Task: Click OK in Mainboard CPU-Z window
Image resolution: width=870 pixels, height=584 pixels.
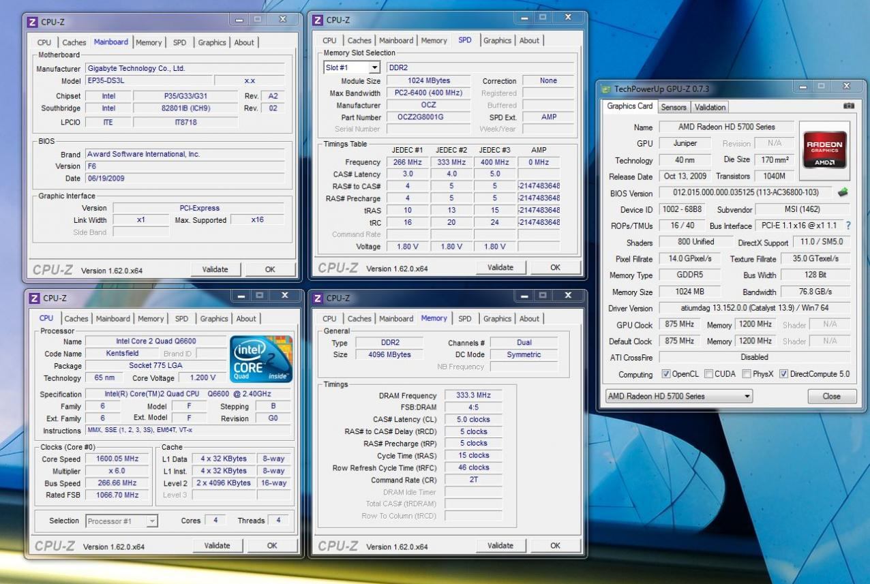Action: [270, 269]
